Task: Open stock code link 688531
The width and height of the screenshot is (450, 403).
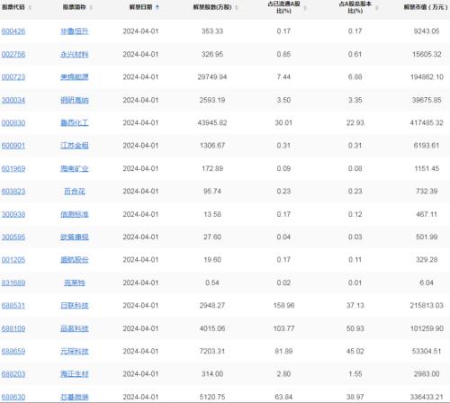Action: 13,306
